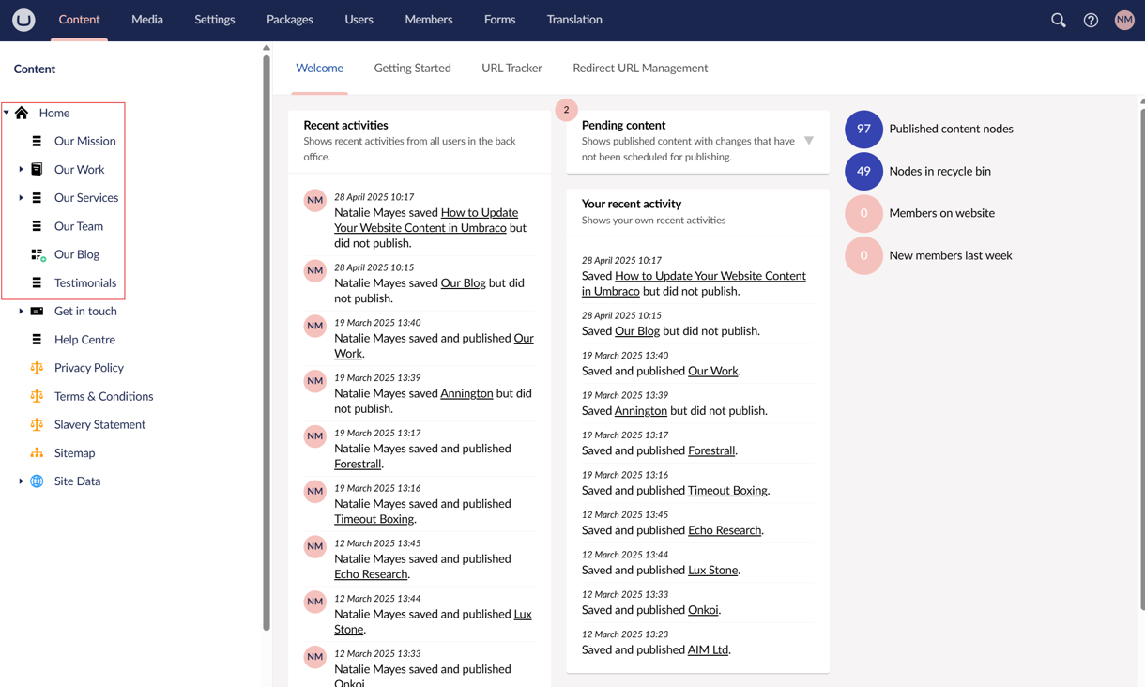Image resolution: width=1145 pixels, height=687 pixels.
Task: Switch to the Getting Started tab
Action: click(412, 68)
